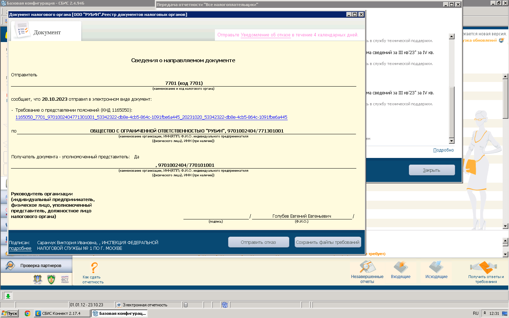The width and height of the screenshot is (509, 318).
Task: Open the Входящие folder icon
Action: 401,267
